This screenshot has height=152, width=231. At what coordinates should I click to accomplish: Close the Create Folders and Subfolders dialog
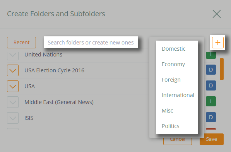click(x=217, y=14)
